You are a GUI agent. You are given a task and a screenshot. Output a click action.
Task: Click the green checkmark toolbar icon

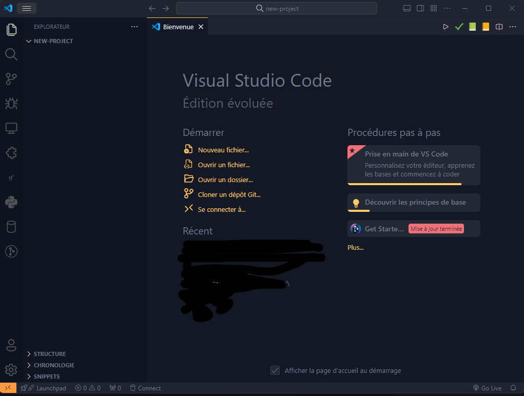click(459, 27)
